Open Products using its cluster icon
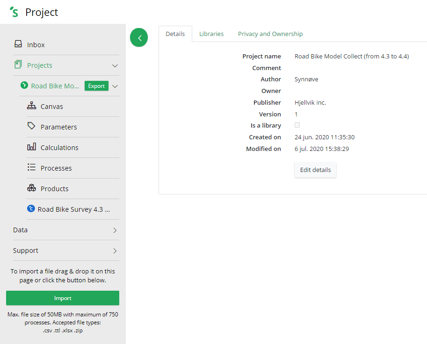The image size is (427, 344). pyautogui.click(x=31, y=188)
